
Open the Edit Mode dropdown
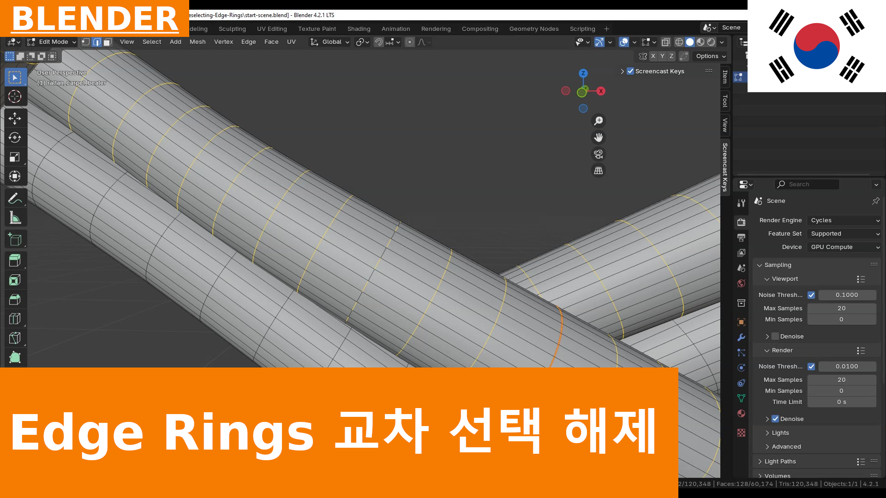click(51, 42)
